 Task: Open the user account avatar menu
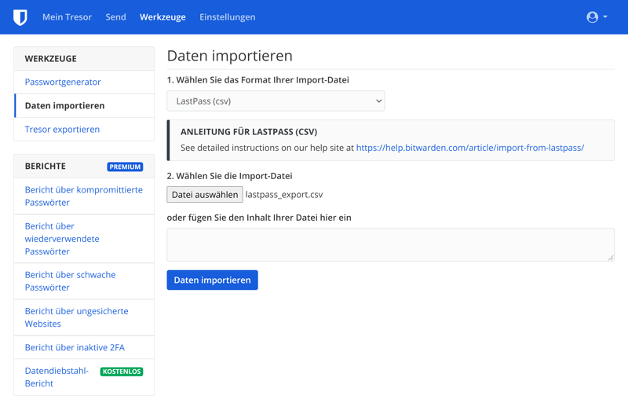597,17
